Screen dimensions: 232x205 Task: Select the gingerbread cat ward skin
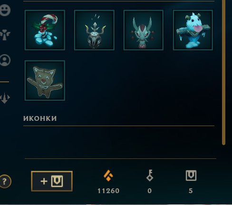(45, 80)
